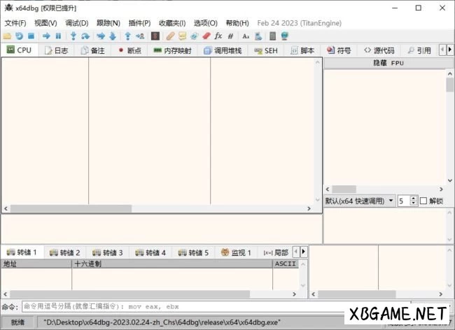The image size is (455, 330).
Task: Click the disassembly horizontal scrollbar
Action: coord(161,208)
